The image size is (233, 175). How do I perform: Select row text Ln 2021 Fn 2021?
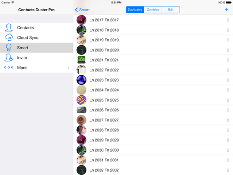coord(104,60)
